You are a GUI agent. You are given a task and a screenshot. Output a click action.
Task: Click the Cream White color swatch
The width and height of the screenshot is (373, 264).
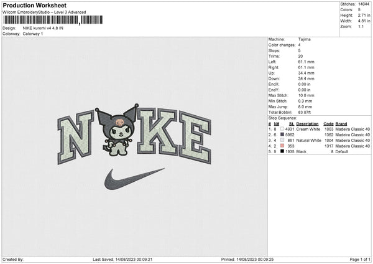(282, 129)
